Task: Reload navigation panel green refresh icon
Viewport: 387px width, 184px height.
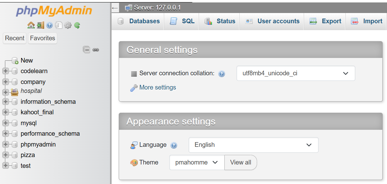Action: [x=77, y=25]
